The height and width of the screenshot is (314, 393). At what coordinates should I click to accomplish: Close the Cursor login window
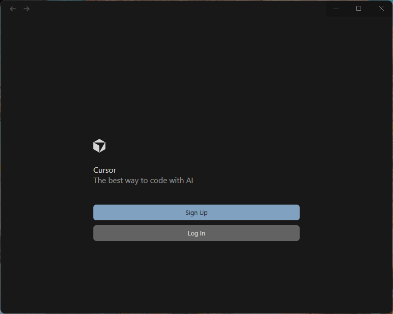coord(381,8)
